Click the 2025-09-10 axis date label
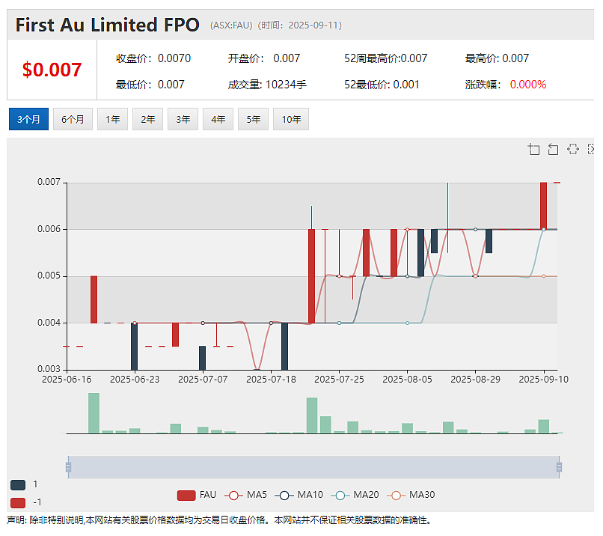 point(543,380)
